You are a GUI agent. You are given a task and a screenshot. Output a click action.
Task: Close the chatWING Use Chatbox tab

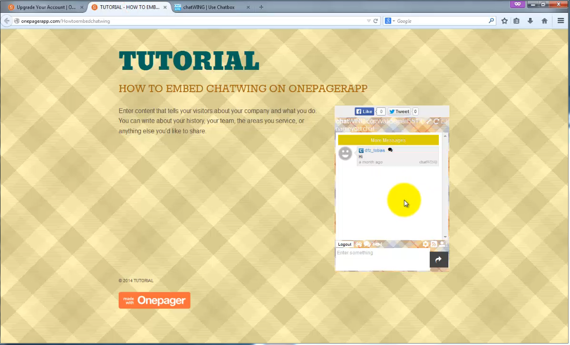[248, 7]
